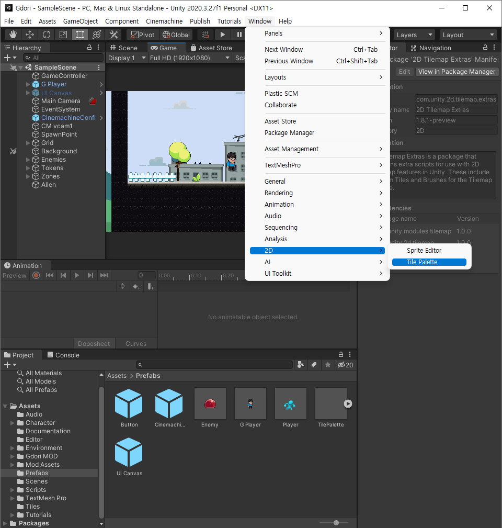Select the Move tool
The image size is (502, 528).
pos(30,35)
